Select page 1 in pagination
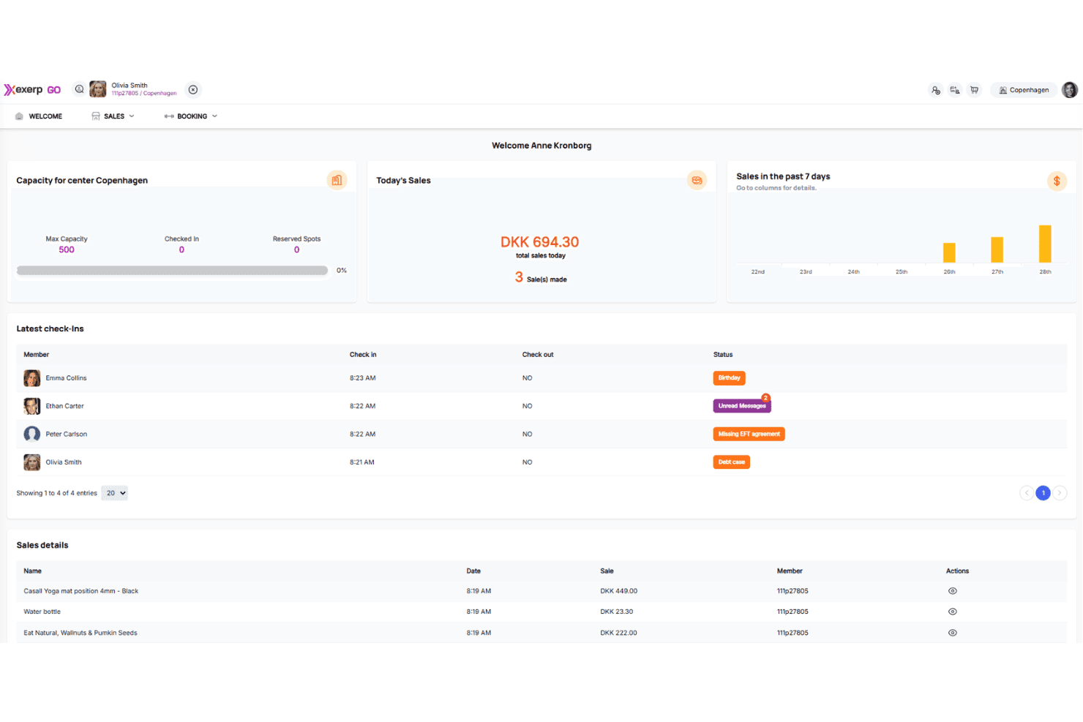 point(1043,493)
